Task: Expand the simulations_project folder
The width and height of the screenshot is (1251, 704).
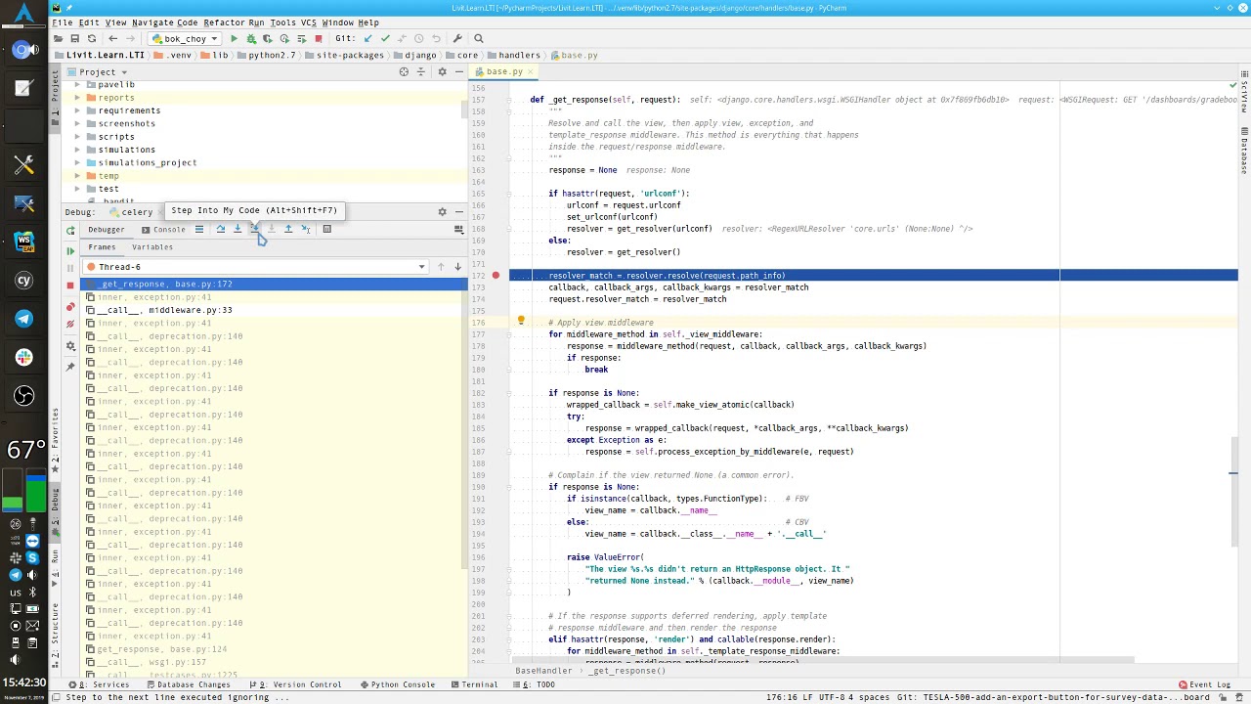Action: (x=77, y=162)
